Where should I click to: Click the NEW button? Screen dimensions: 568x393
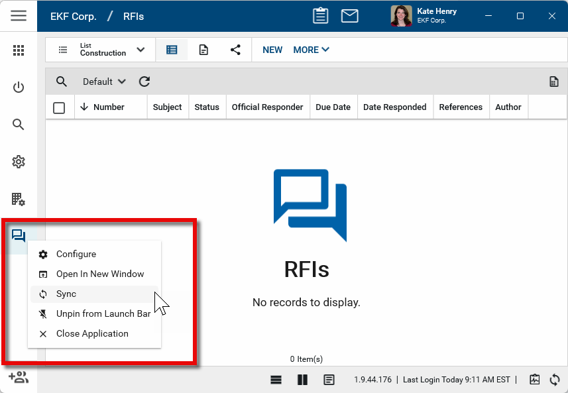(x=272, y=50)
